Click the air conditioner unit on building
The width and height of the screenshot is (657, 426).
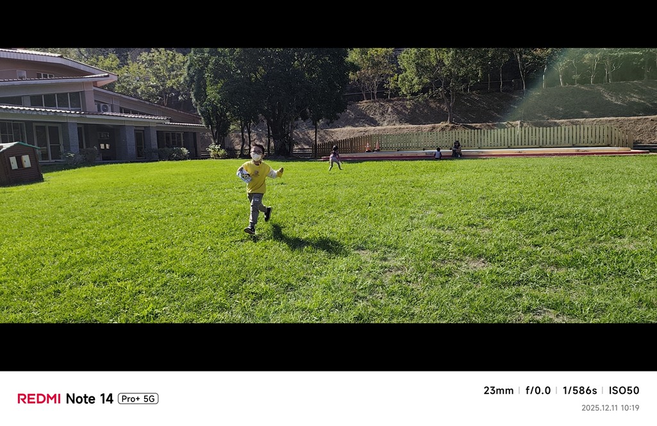click(x=104, y=107)
